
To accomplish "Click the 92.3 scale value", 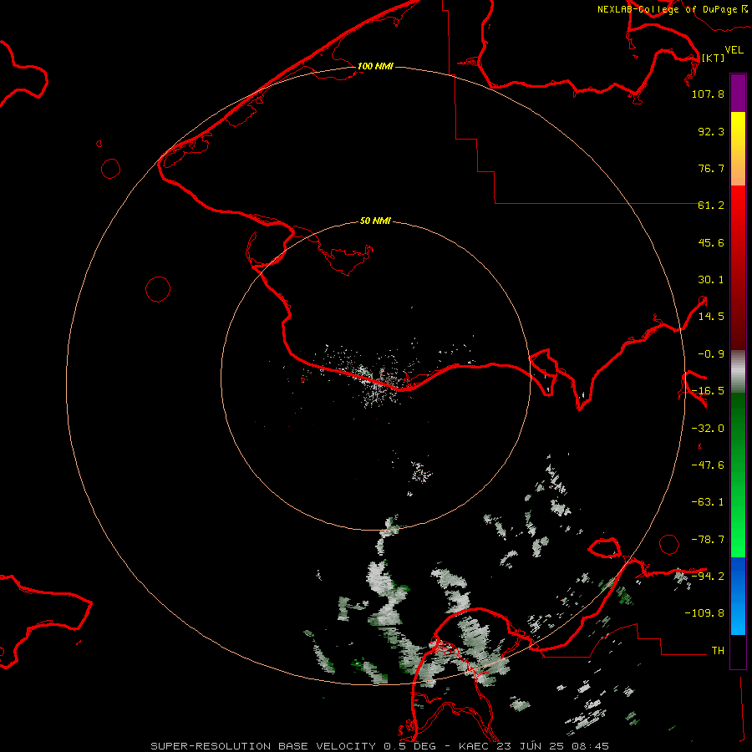I will [x=711, y=131].
